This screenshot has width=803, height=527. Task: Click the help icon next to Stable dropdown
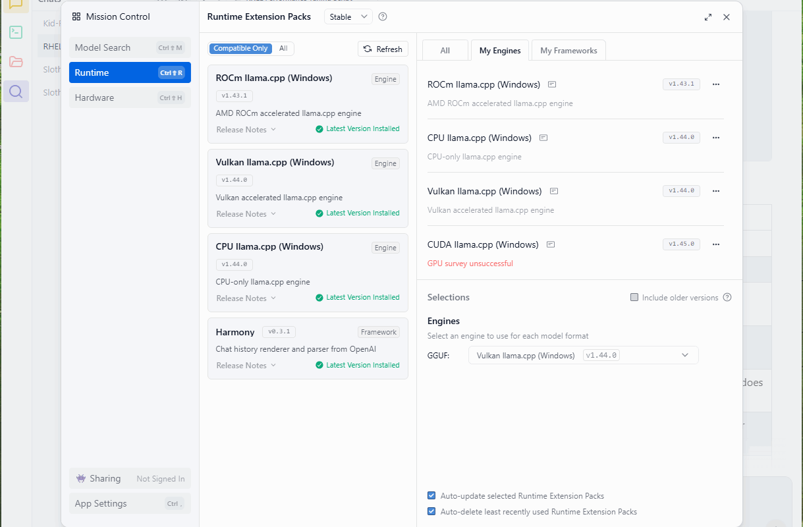coord(383,17)
